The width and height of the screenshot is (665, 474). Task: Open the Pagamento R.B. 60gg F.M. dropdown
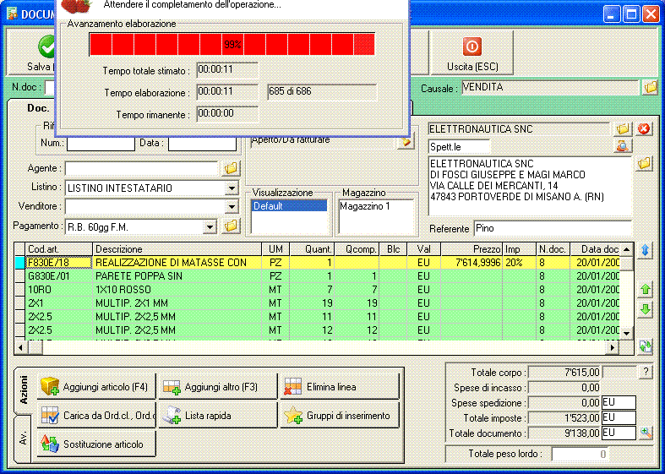point(210,226)
